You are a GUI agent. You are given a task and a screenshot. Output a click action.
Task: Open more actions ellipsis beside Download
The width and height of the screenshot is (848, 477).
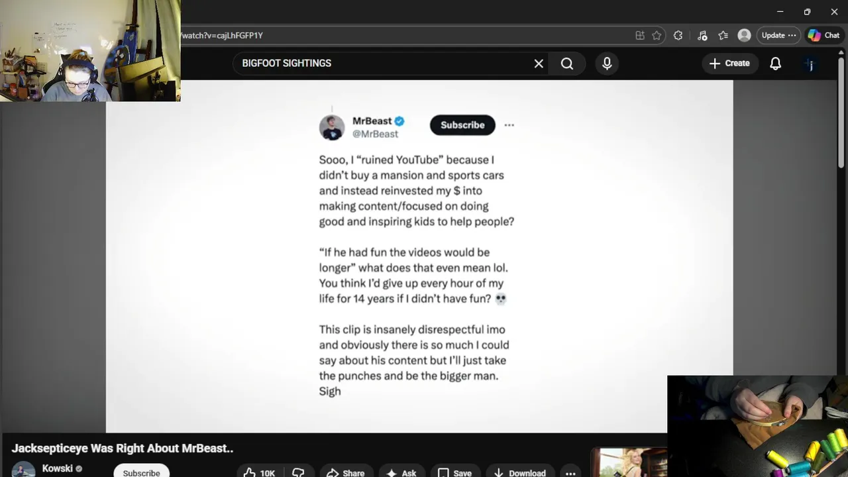(x=570, y=472)
